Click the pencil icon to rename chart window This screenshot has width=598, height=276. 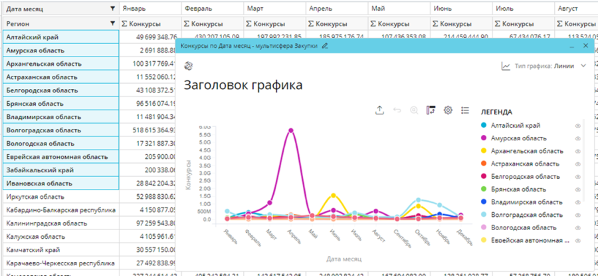[x=325, y=46]
